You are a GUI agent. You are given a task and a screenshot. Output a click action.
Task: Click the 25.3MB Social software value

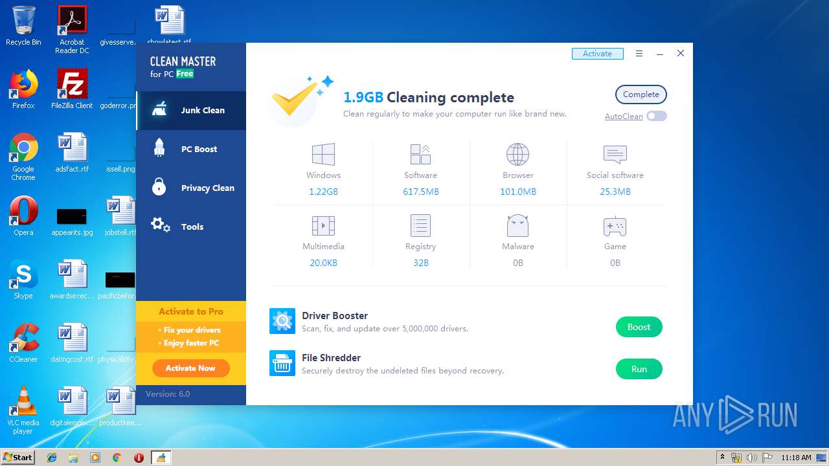click(x=615, y=192)
